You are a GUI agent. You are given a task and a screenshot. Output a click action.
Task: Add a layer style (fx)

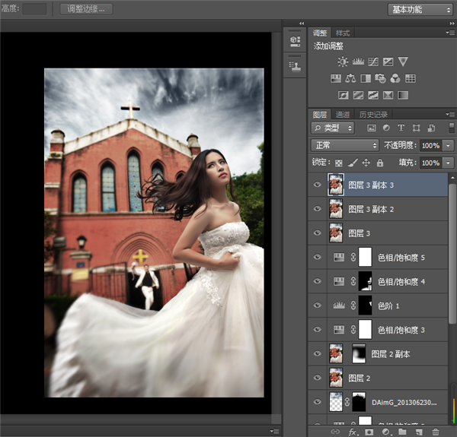pos(353,432)
